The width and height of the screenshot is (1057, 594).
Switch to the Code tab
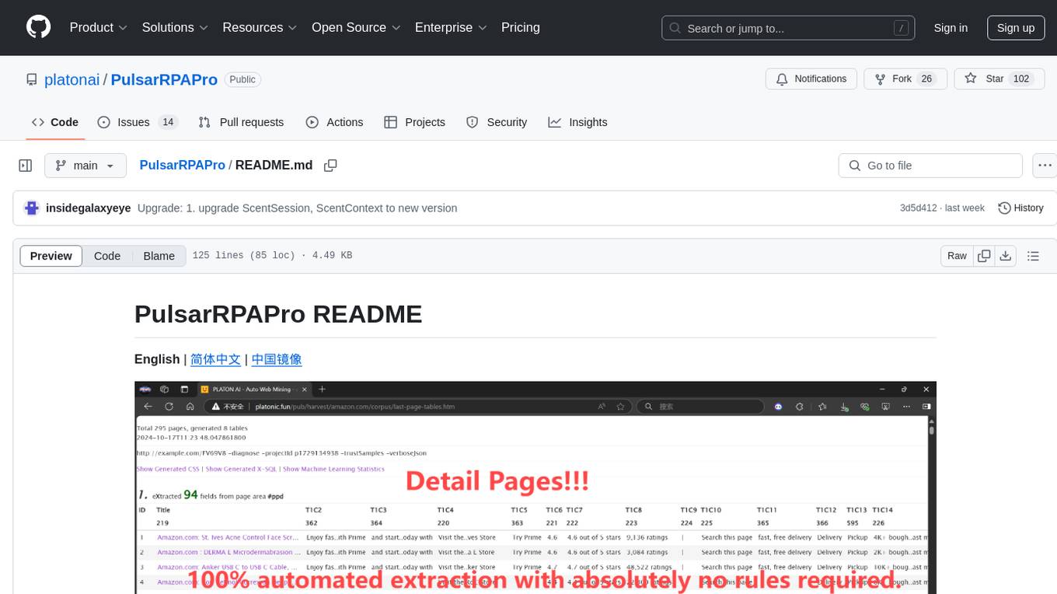pos(55,122)
